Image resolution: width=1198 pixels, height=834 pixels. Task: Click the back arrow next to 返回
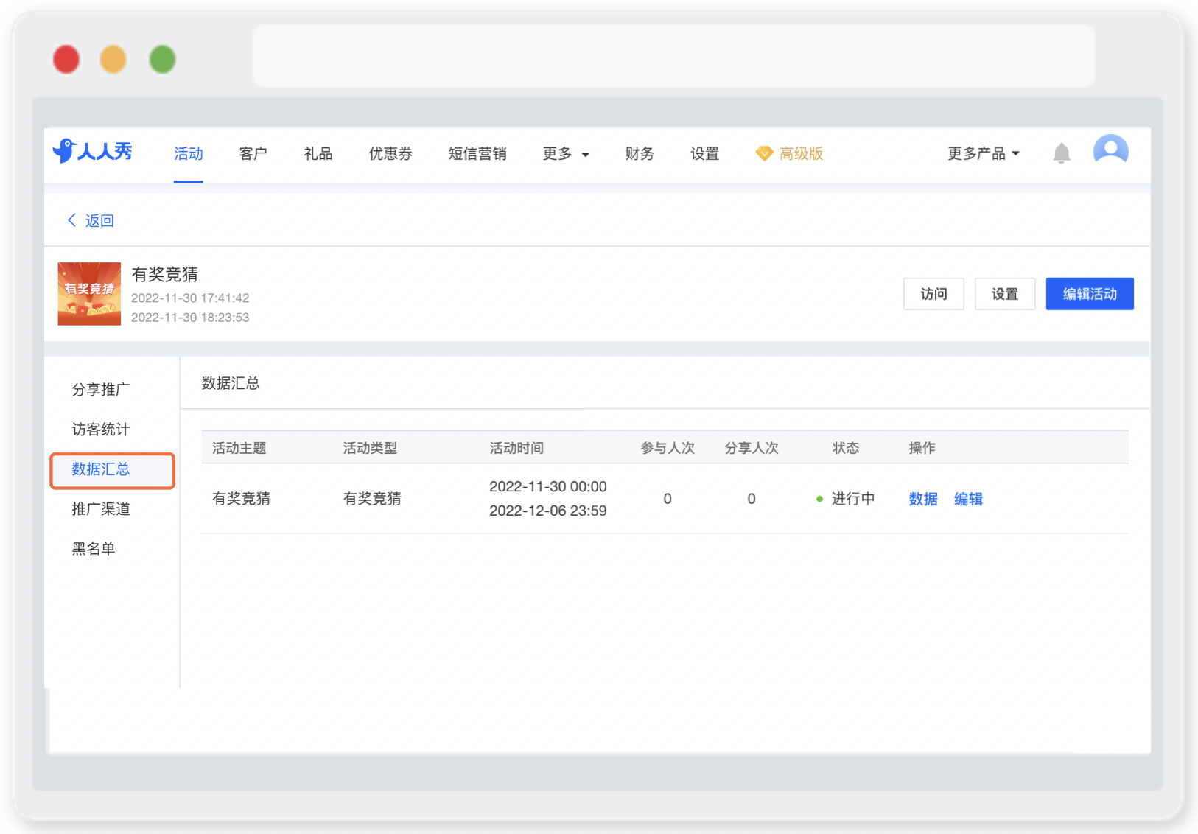[x=71, y=220]
